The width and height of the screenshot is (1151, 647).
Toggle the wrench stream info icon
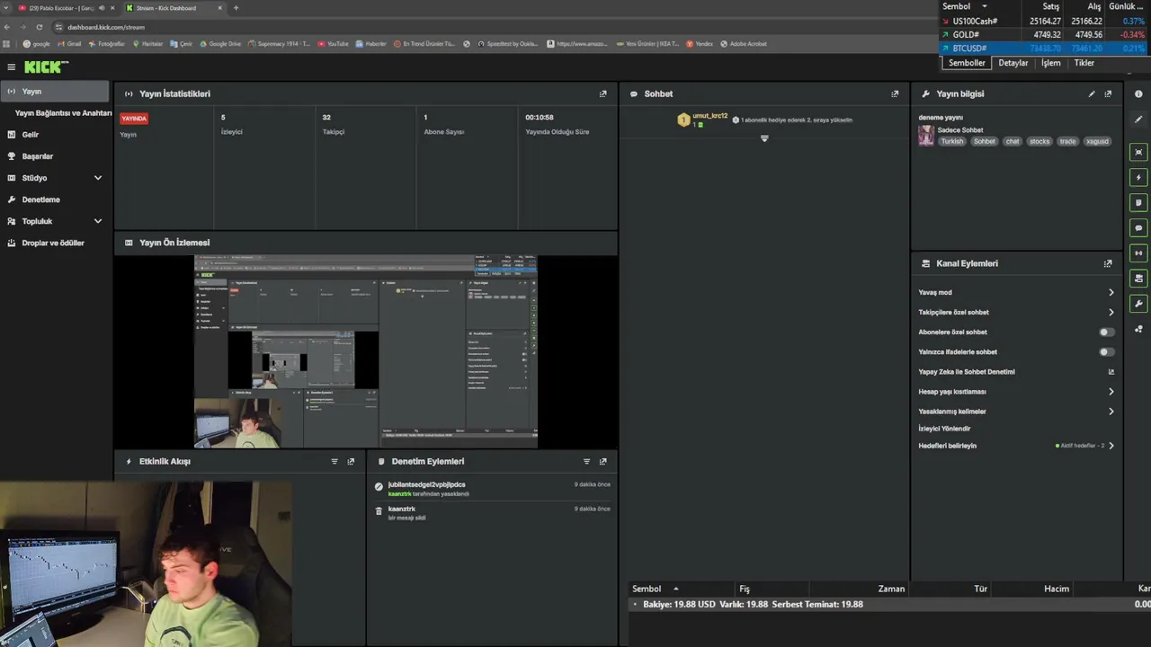pyautogui.click(x=1138, y=304)
